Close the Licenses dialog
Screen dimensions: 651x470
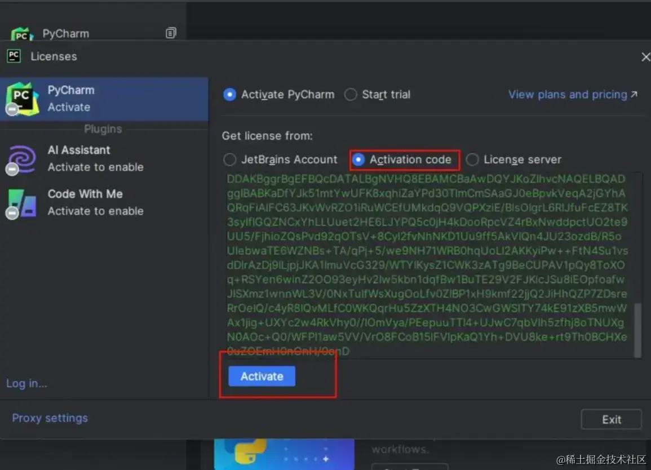pyautogui.click(x=645, y=57)
